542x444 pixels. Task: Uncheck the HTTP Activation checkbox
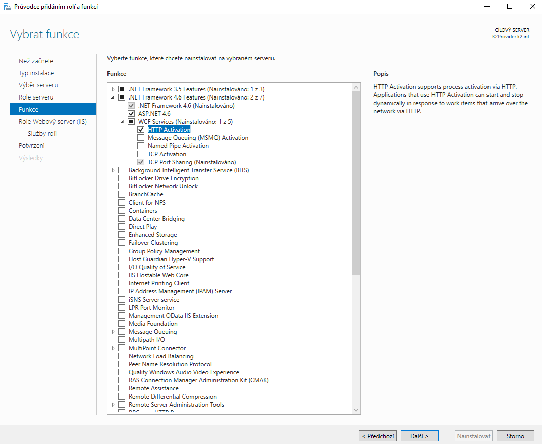click(x=141, y=130)
